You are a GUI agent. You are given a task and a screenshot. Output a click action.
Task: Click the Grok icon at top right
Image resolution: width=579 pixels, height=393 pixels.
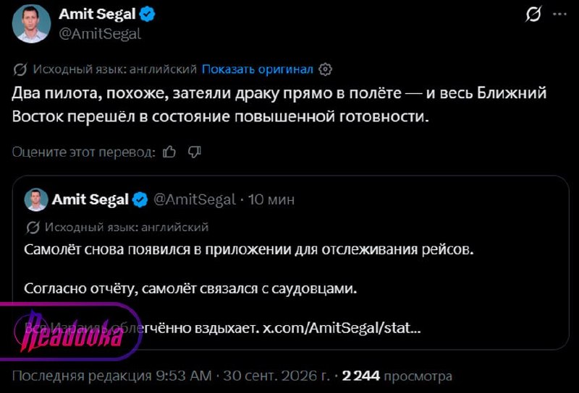(x=533, y=14)
